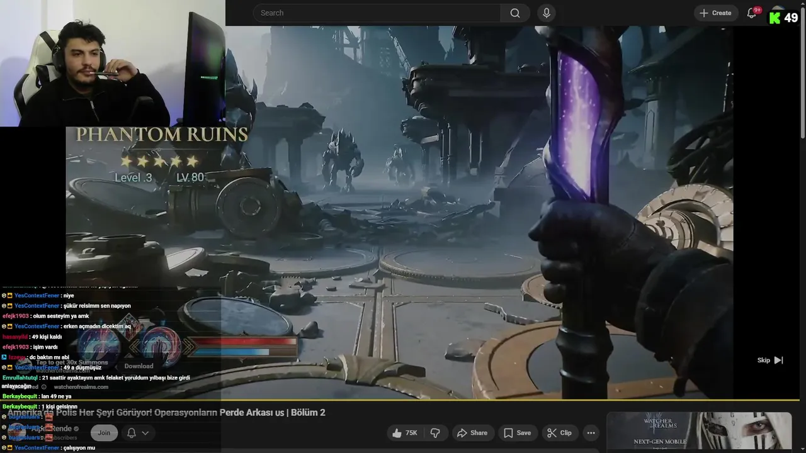Download the advertised game

(x=139, y=366)
